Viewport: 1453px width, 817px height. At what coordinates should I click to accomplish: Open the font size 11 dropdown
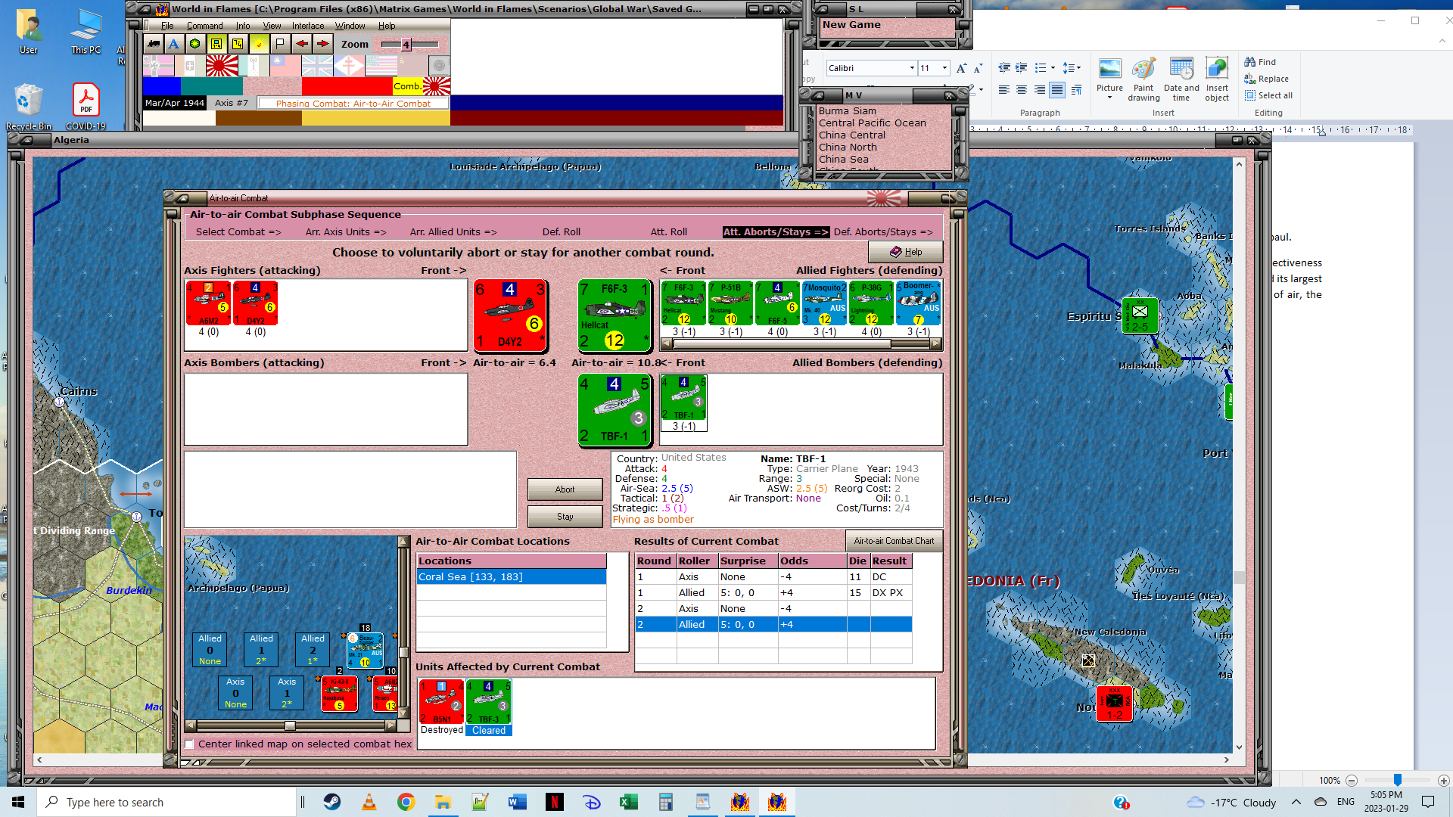pyautogui.click(x=944, y=68)
